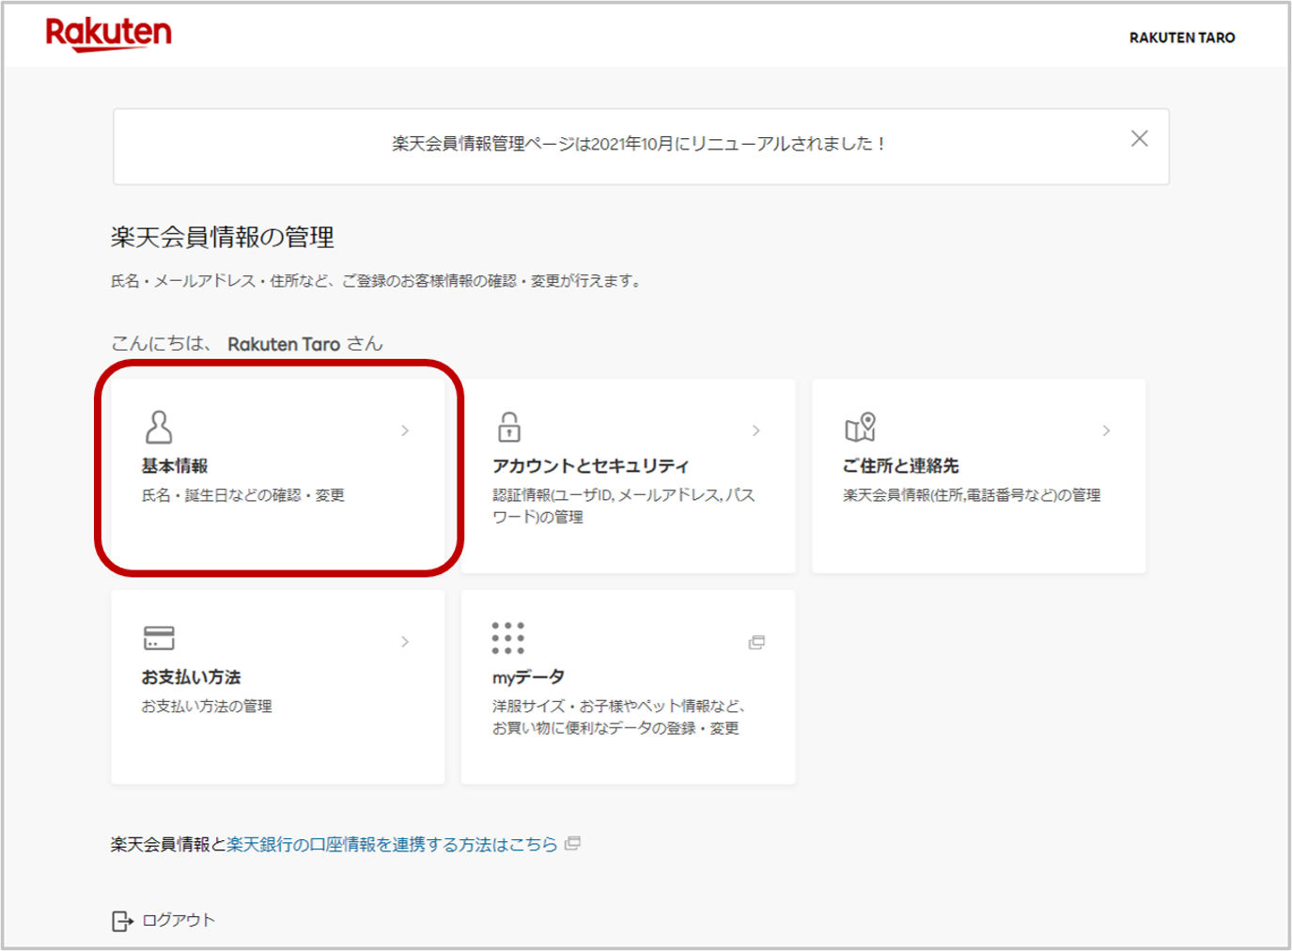Click ログアウト to sign out
This screenshot has height=951, width=1292.
click(179, 921)
